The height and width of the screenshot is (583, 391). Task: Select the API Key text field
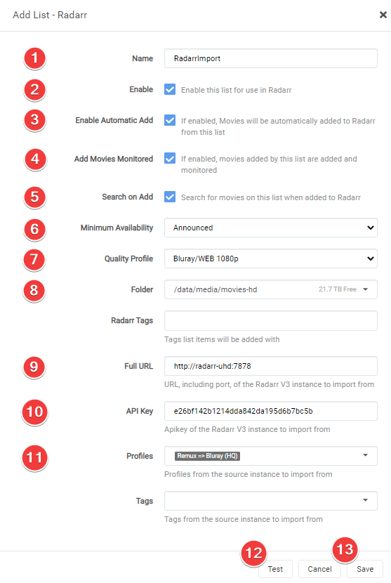tap(270, 411)
